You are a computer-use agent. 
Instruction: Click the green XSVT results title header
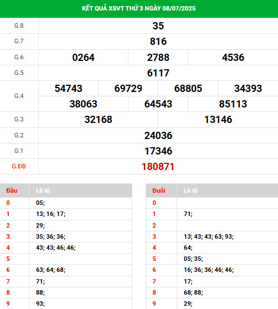(x=139, y=8)
